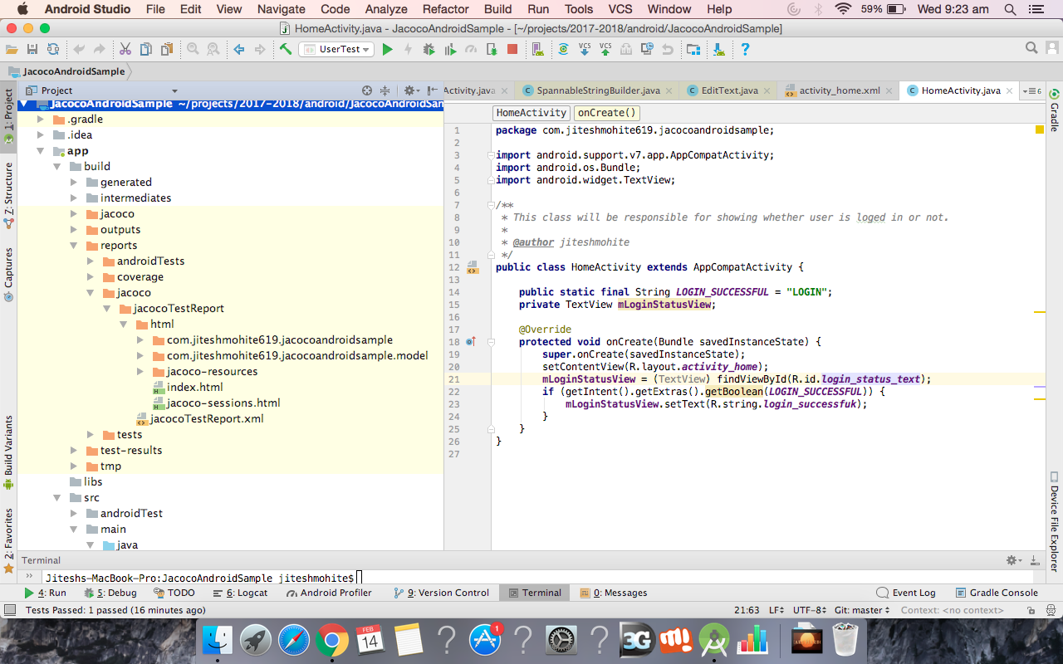Toggle the Favorites side tab

[8, 540]
